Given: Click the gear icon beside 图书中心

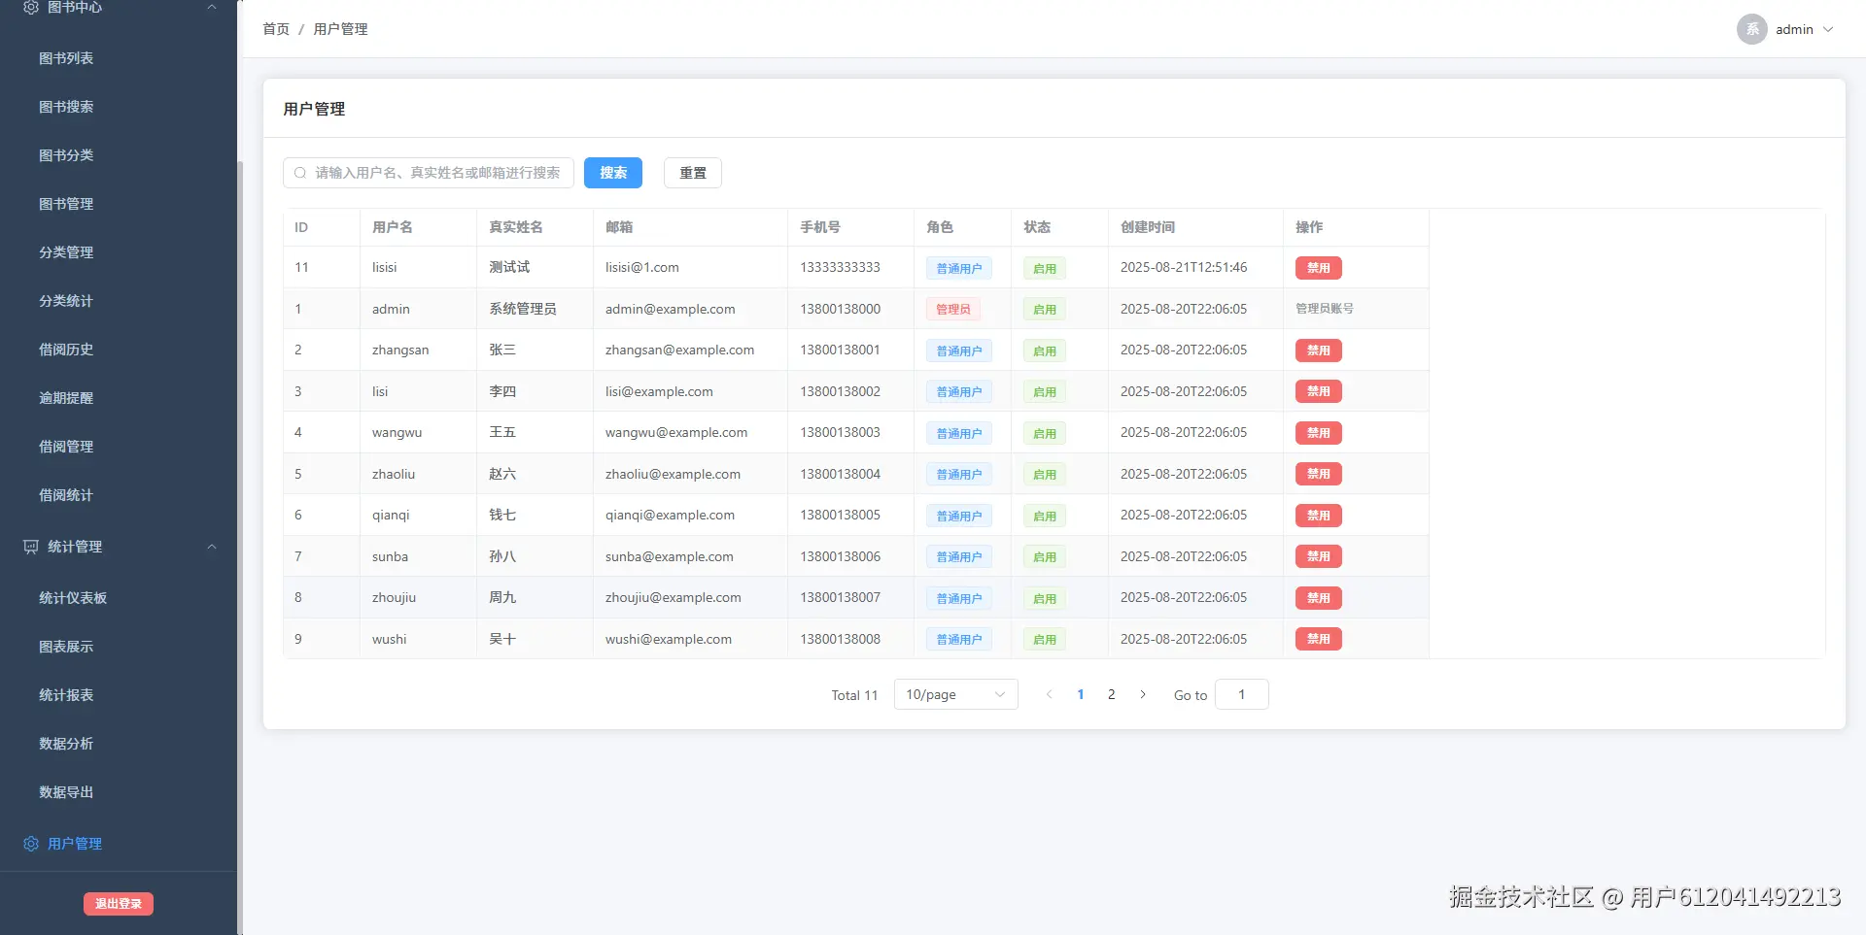Looking at the screenshot, I should click(31, 7).
